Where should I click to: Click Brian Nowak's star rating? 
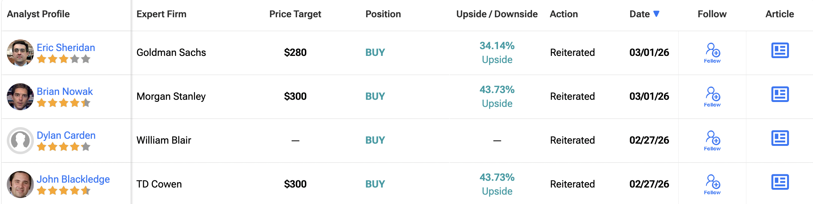pos(64,103)
